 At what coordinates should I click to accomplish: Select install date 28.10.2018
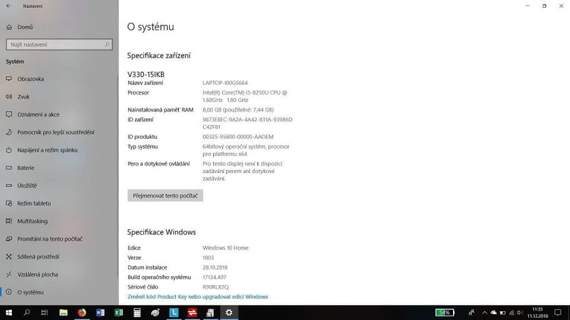215,267
